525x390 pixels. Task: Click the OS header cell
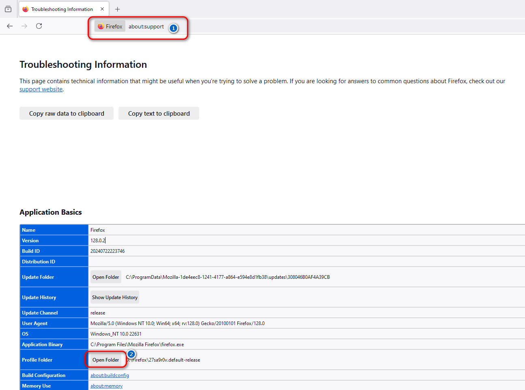(x=54, y=334)
